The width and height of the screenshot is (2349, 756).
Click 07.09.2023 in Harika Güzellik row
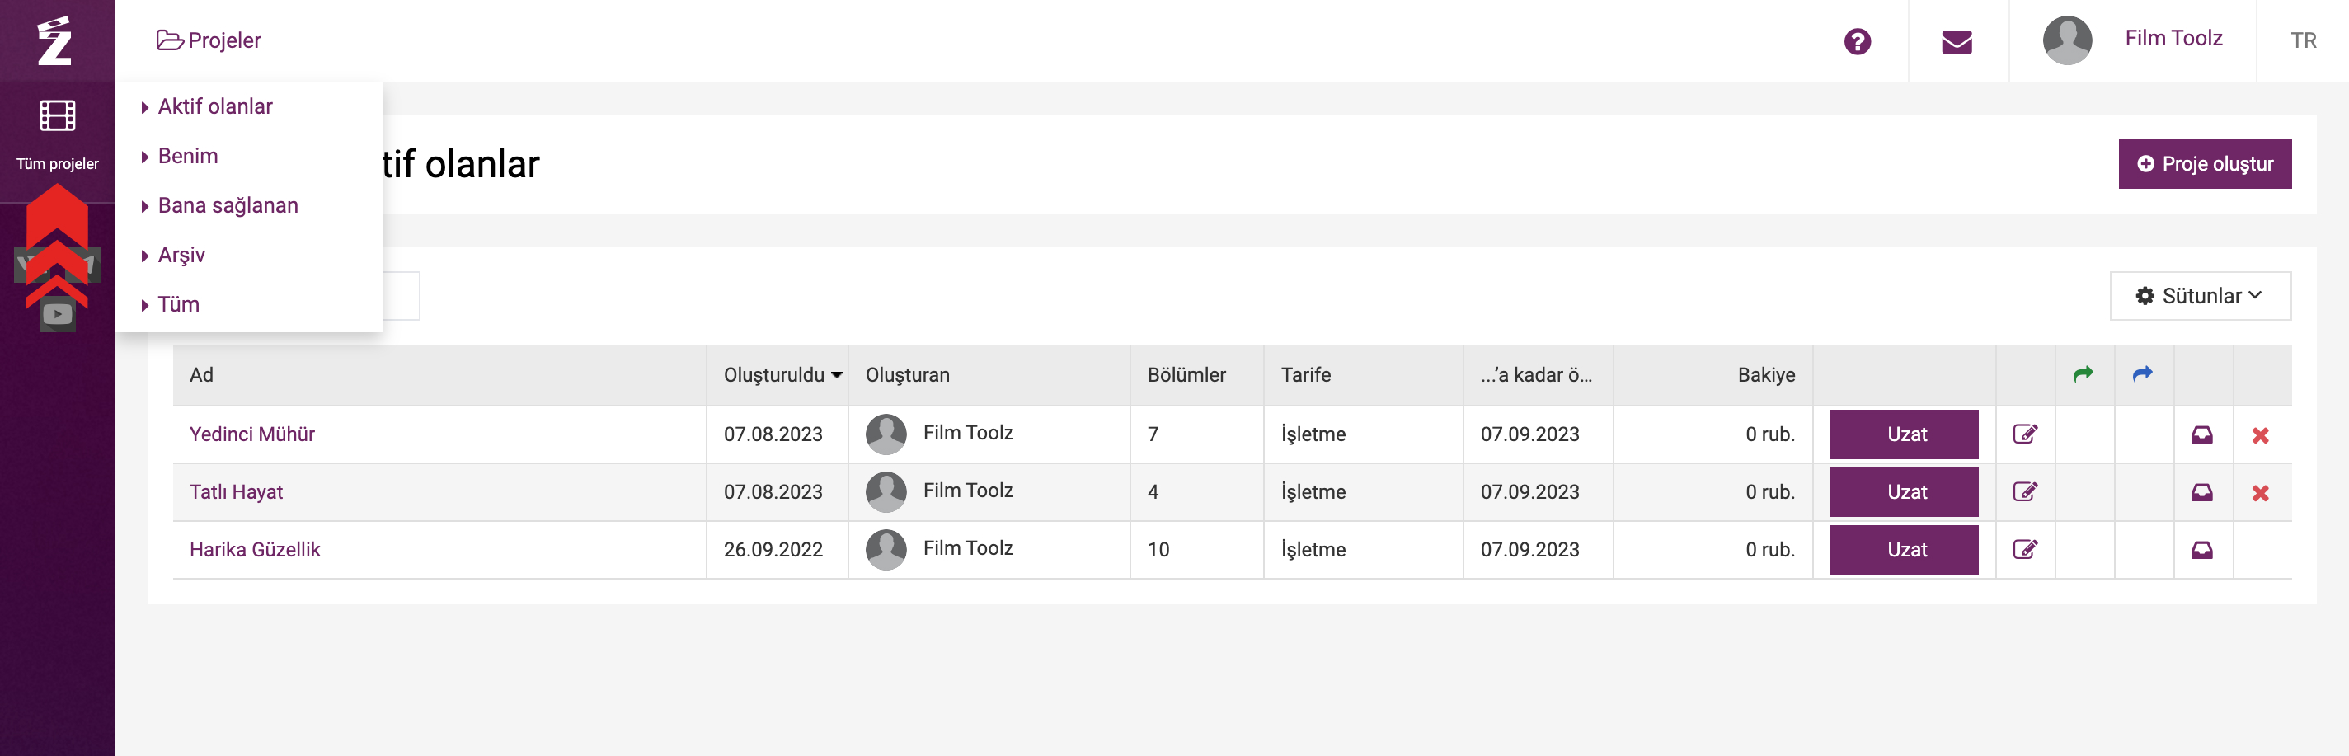pyautogui.click(x=1529, y=549)
